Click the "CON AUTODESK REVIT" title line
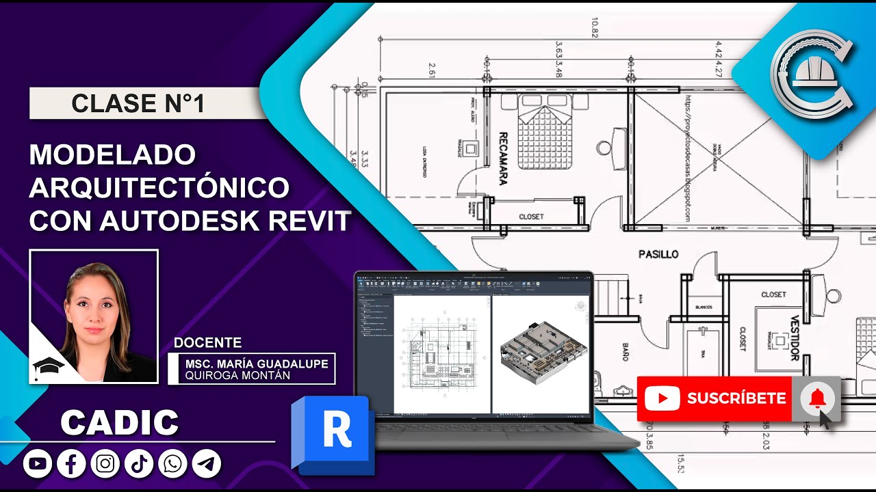Screen dimensions: 876x492 pos(190,221)
